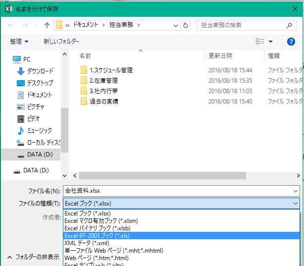This screenshot has height=266, width=304.
Task: Click the folder icon in the address bar
Action: tap(59, 25)
